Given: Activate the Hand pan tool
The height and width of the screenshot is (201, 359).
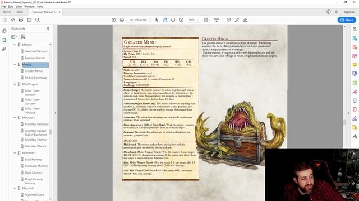Looking at the screenshot, I should pyautogui.click(x=165, y=20).
